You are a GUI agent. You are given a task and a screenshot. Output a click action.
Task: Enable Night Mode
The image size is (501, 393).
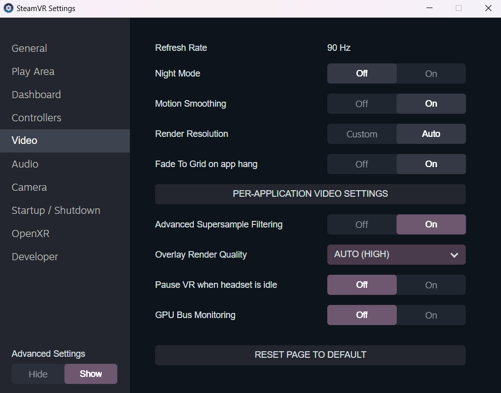click(x=431, y=73)
